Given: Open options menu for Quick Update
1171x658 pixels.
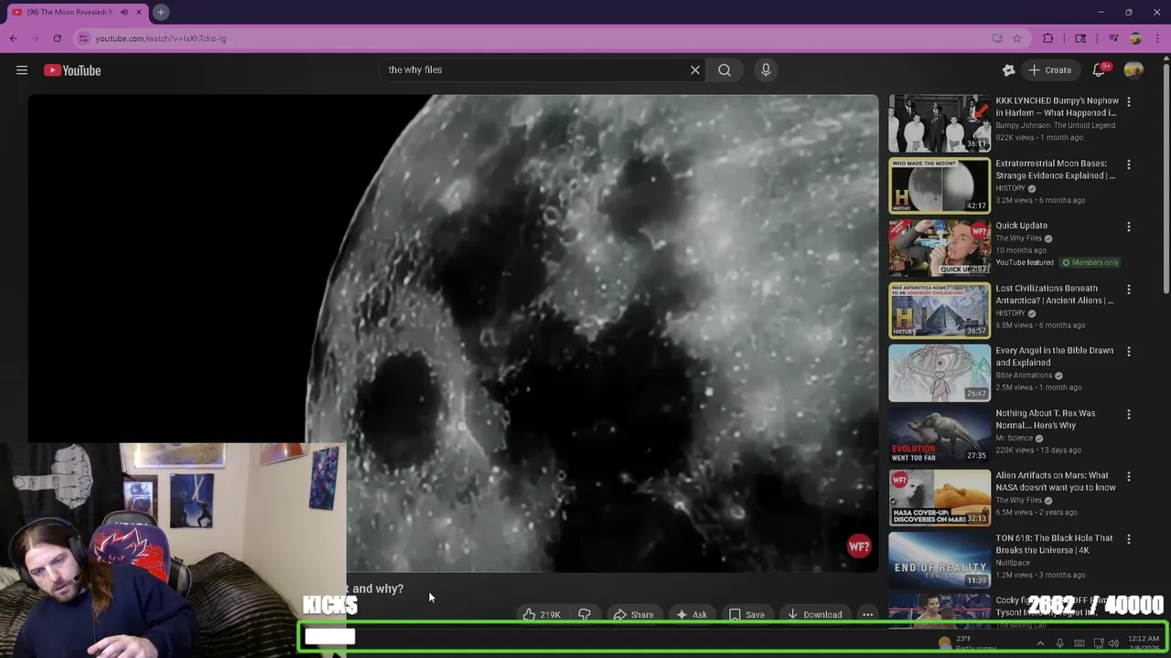Looking at the screenshot, I should click(1128, 227).
